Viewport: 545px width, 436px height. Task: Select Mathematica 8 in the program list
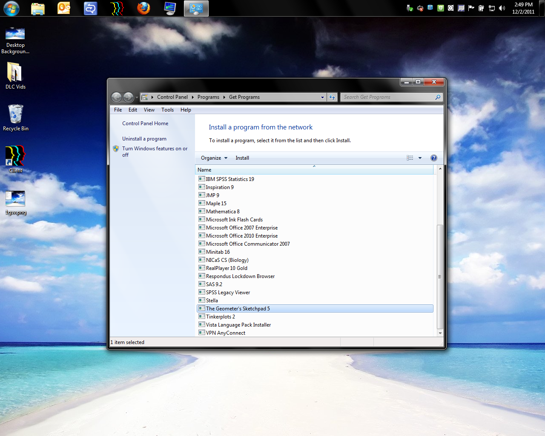[223, 212]
